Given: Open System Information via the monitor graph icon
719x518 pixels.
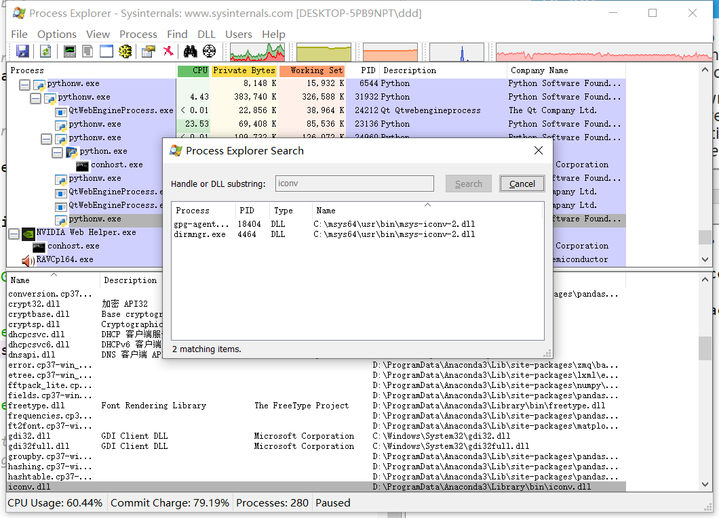Looking at the screenshot, I should tap(69, 51).
